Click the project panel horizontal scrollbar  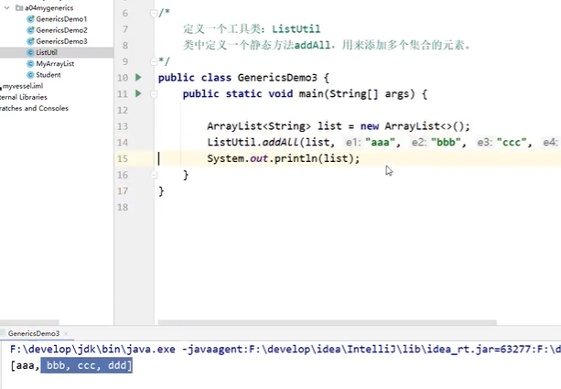[29, 322]
